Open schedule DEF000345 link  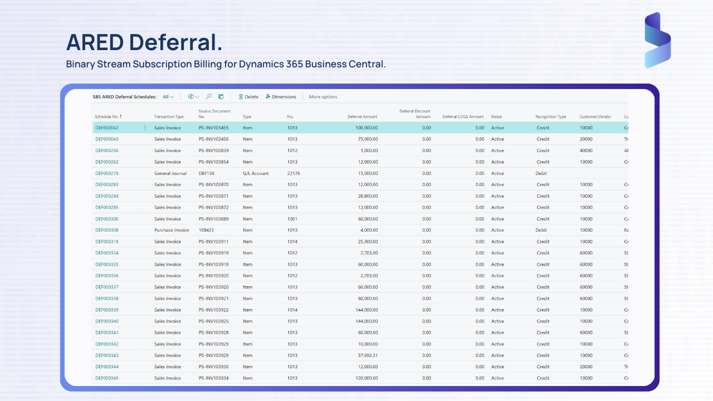point(107,378)
